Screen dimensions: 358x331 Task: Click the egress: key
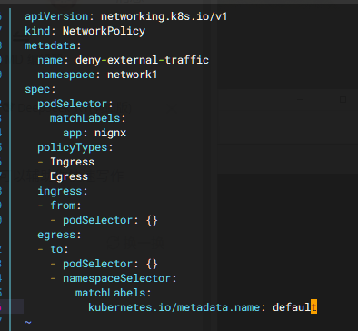pyautogui.click(x=59, y=235)
